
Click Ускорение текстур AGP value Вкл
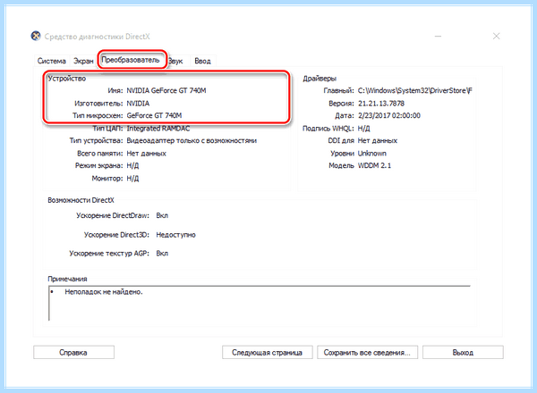(x=162, y=254)
